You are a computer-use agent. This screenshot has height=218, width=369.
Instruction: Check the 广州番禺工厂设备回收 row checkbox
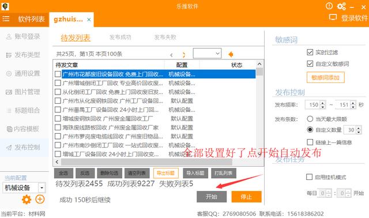coord(58,110)
